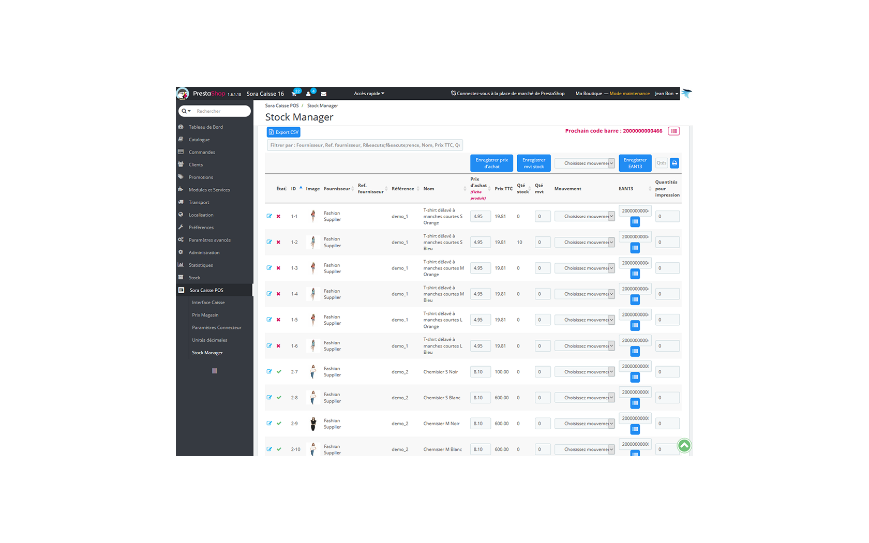Open the Choisissez mouvement dropdown in the top toolbar
Screen dimensions: 869x543
pyautogui.click(x=585, y=163)
